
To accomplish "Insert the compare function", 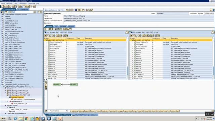I will tap(120, 111).
